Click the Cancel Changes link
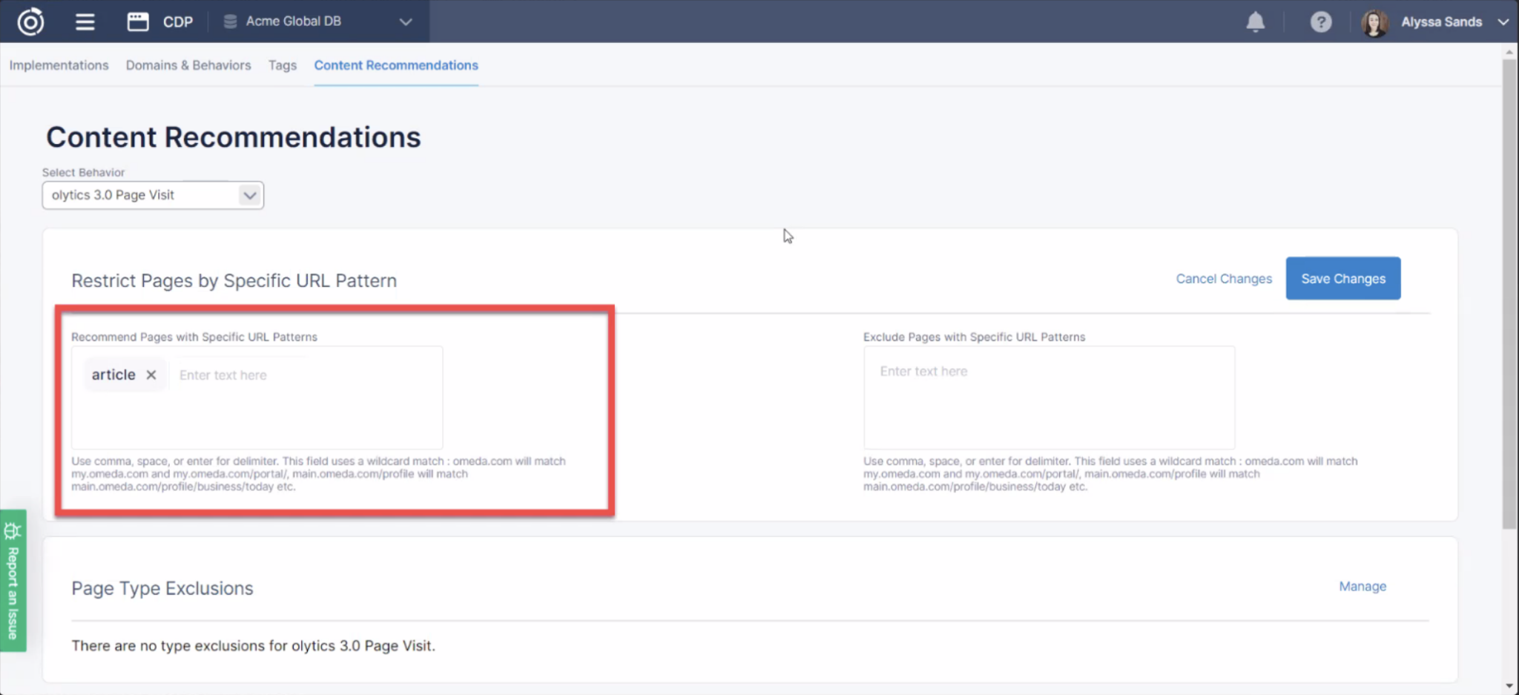 coord(1223,279)
